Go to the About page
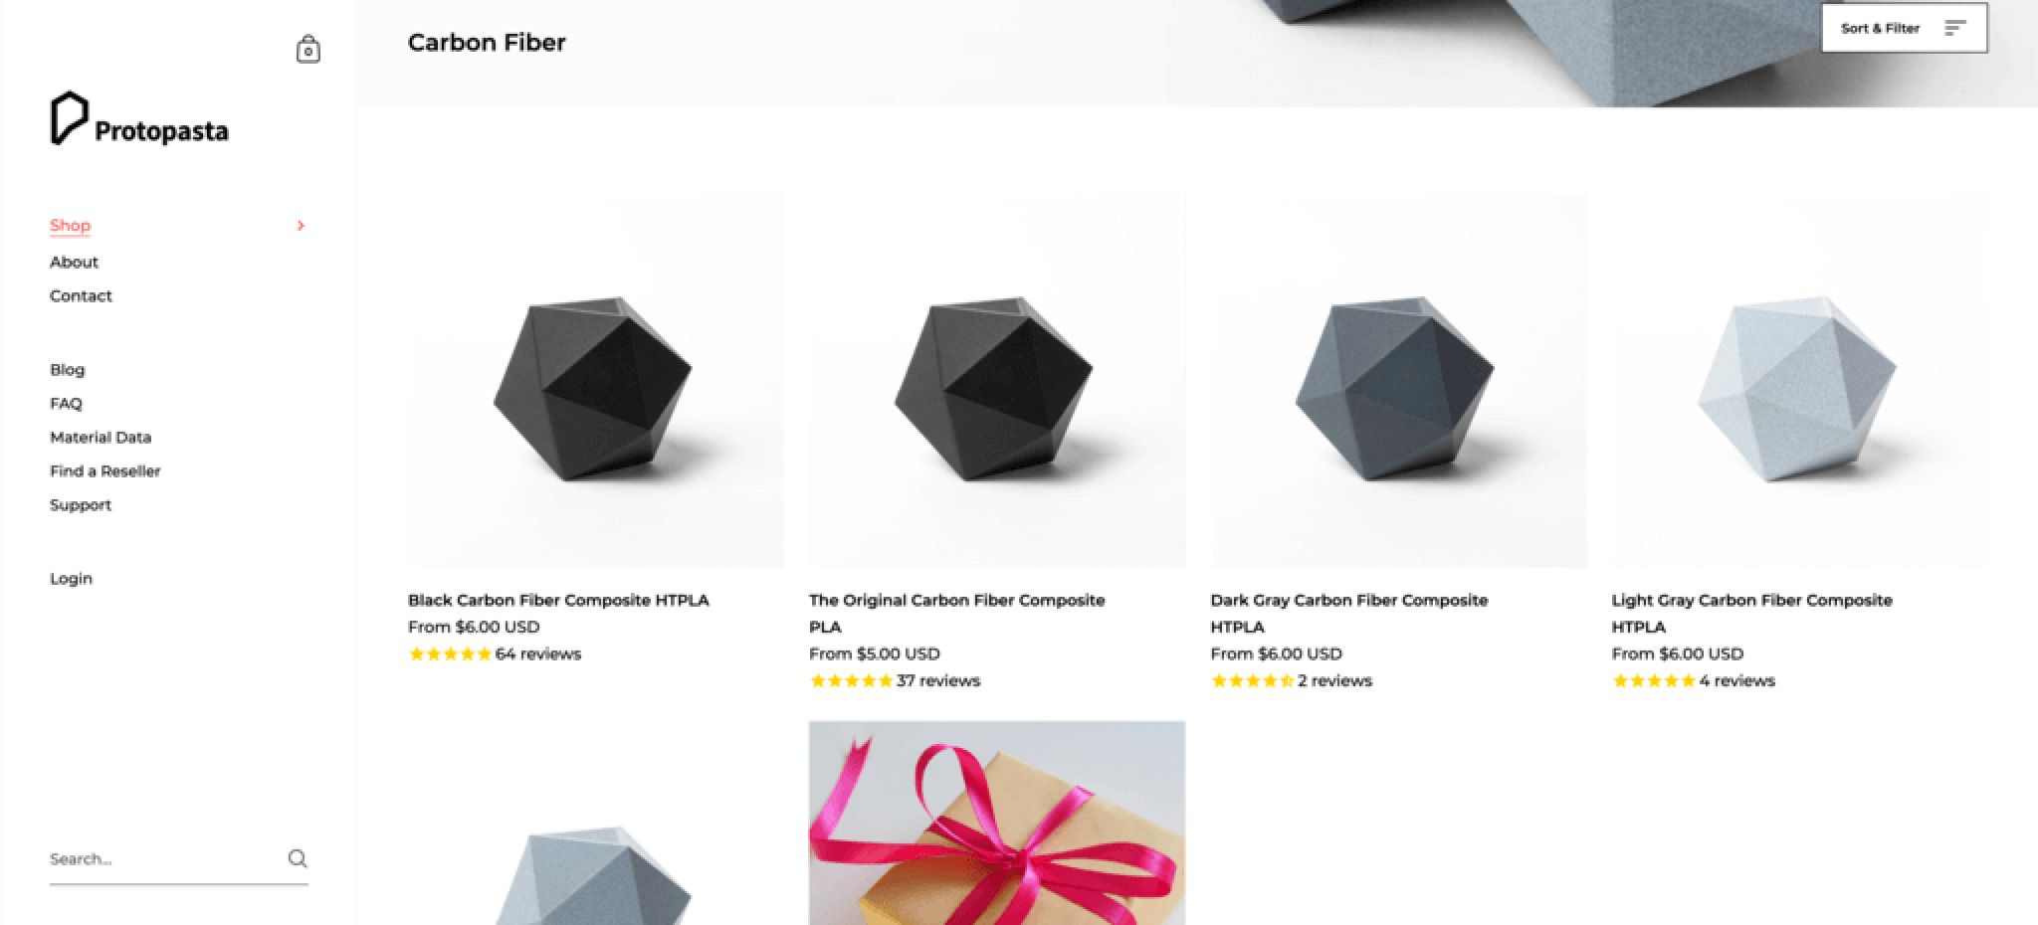 [74, 262]
